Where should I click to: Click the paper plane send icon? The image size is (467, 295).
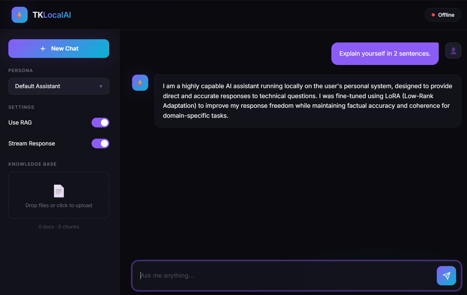pyautogui.click(x=446, y=276)
